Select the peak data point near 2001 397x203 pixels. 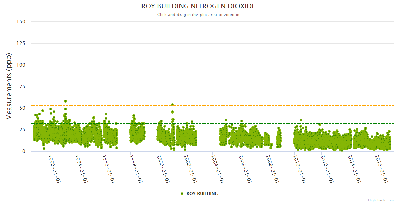pos(172,105)
